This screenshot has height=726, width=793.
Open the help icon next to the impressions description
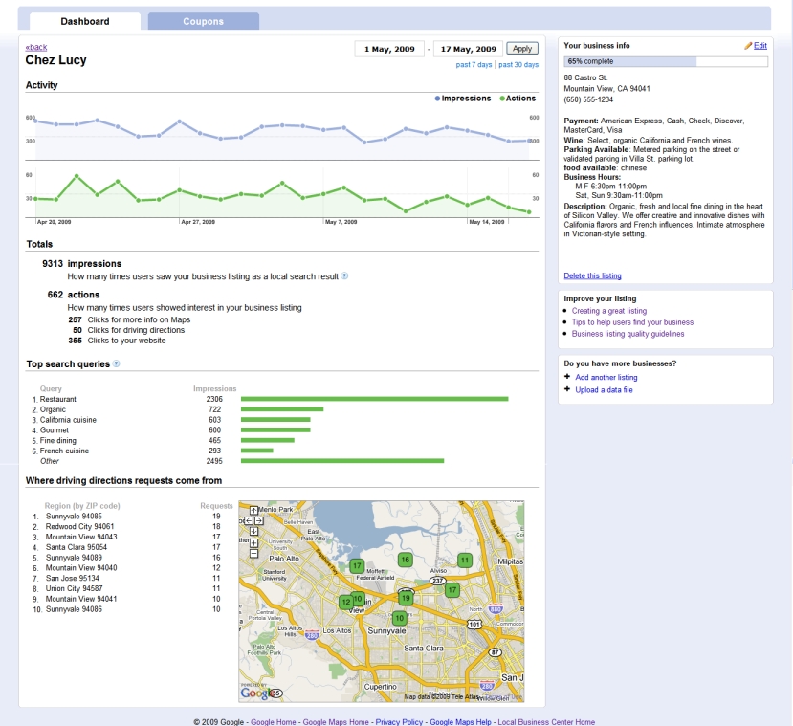pyautogui.click(x=344, y=276)
